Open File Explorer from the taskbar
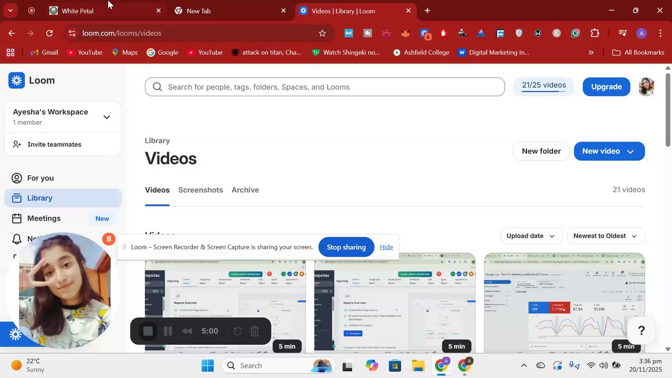The image size is (672, 378). coord(418,365)
